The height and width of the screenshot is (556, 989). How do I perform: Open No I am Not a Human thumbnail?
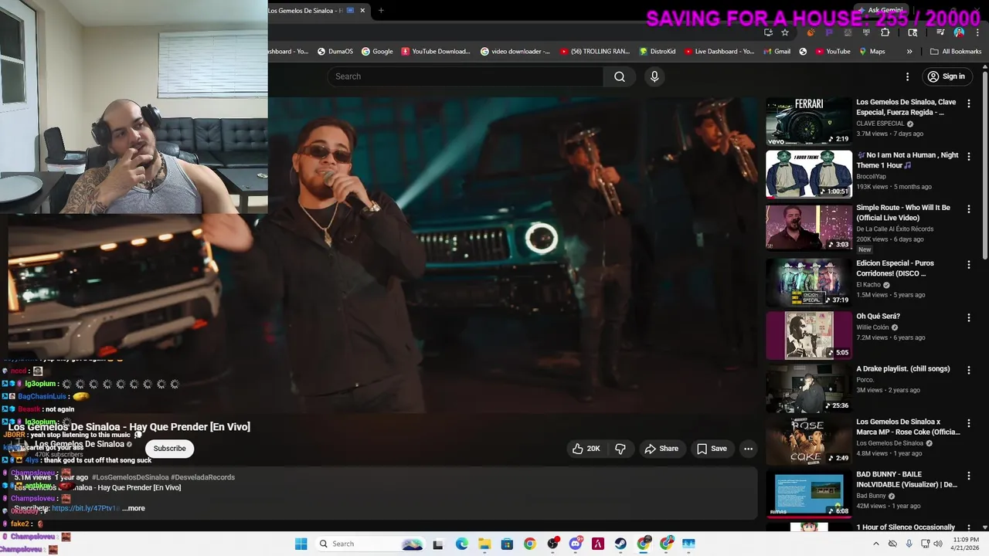(809, 174)
